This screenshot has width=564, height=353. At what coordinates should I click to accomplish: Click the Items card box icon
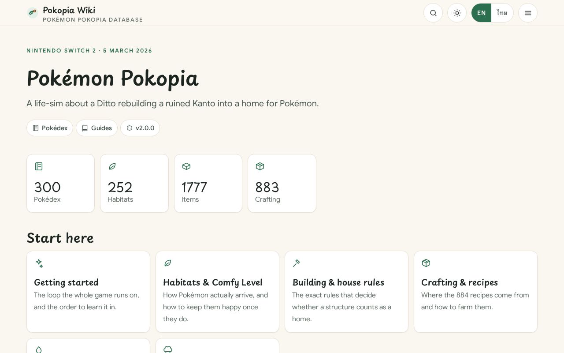coord(186,166)
